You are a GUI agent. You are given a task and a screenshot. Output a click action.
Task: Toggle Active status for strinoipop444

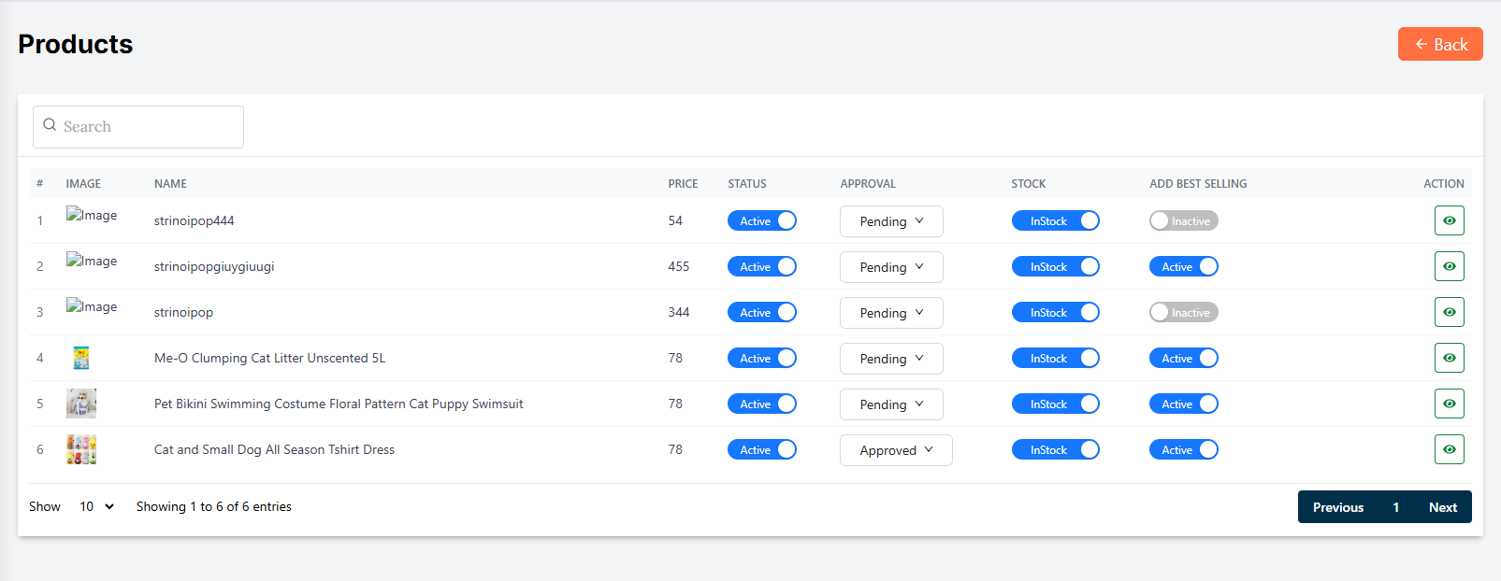pyautogui.click(x=761, y=220)
